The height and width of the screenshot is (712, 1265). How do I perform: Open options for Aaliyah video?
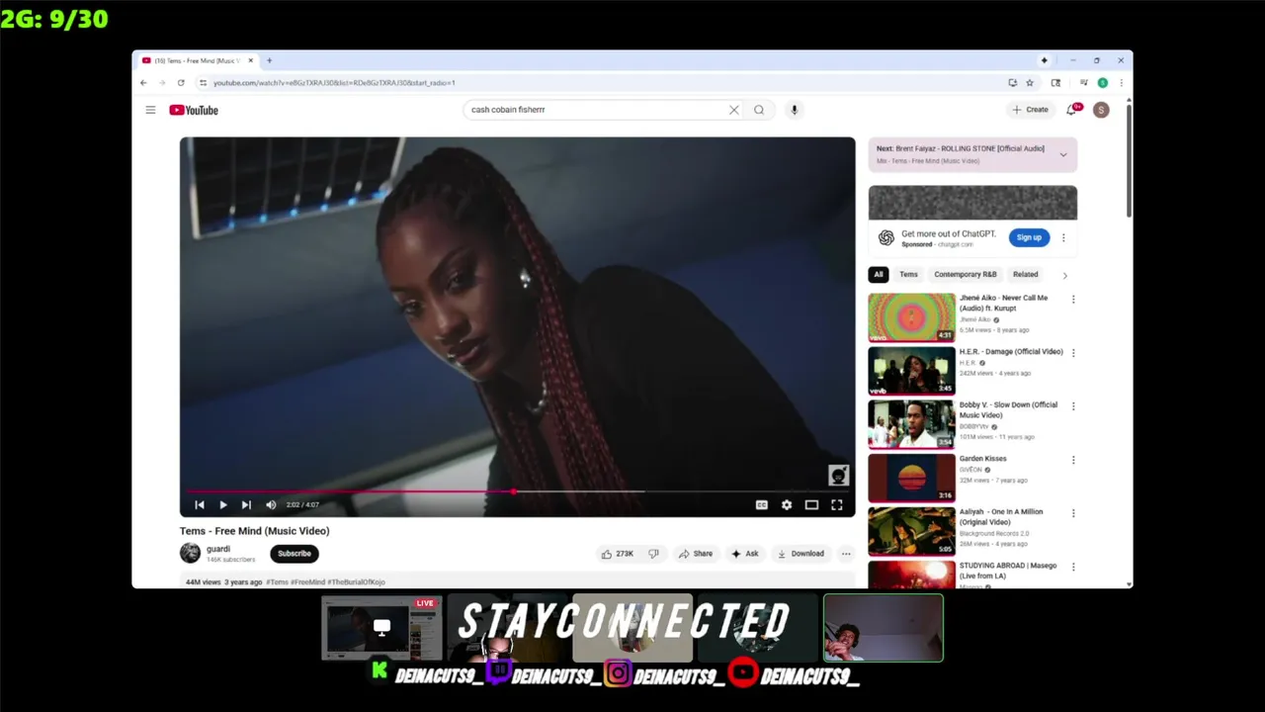click(1073, 513)
